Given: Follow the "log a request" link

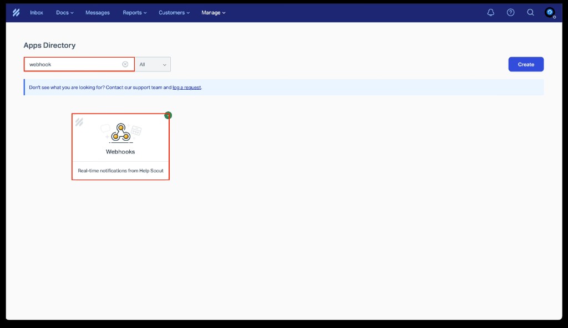Looking at the screenshot, I should [186, 88].
